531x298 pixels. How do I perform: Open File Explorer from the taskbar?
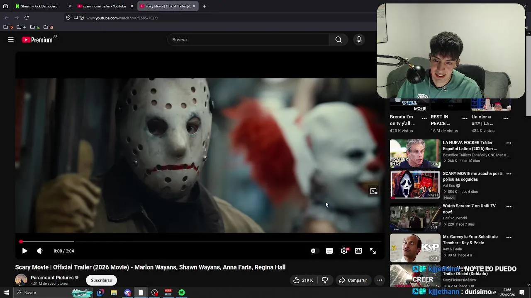pyautogui.click(x=114, y=293)
